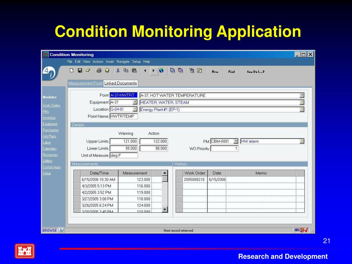Click arrow at end of HW alarm field
Viewport: 352px width, 264px height.
click(302, 141)
